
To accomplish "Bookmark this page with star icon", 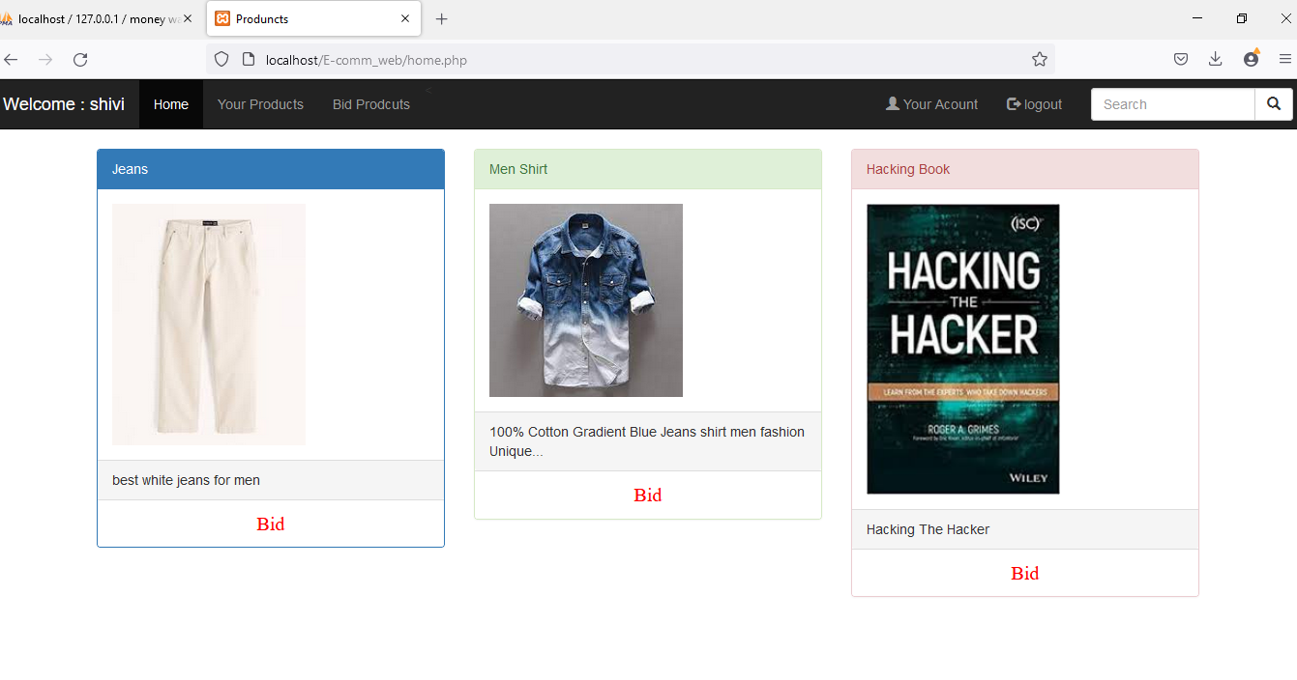I will click(x=1040, y=60).
